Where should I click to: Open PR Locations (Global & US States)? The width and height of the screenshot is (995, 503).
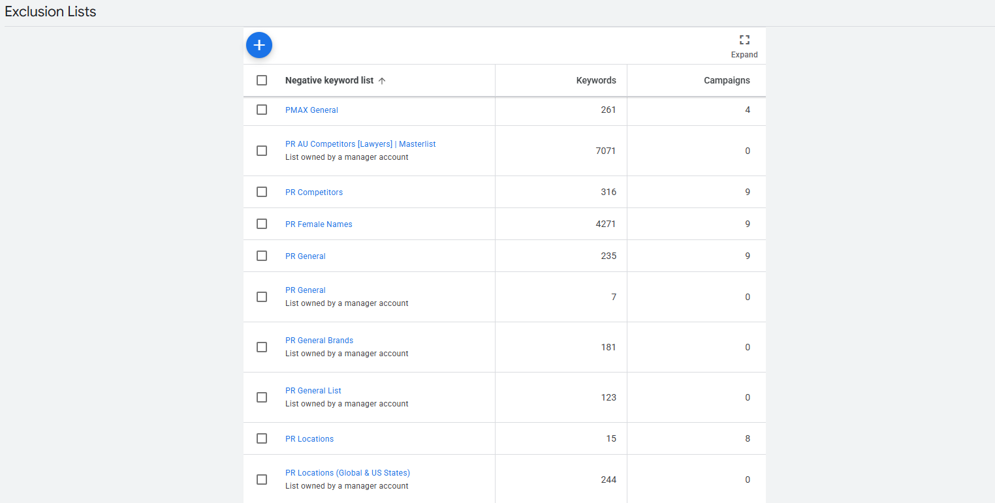pyautogui.click(x=347, y=472)
